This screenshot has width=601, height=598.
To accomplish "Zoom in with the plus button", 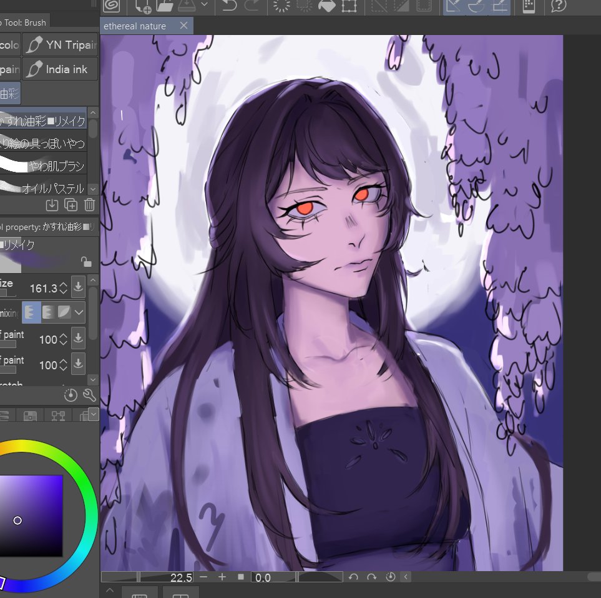I will (222, 577).
